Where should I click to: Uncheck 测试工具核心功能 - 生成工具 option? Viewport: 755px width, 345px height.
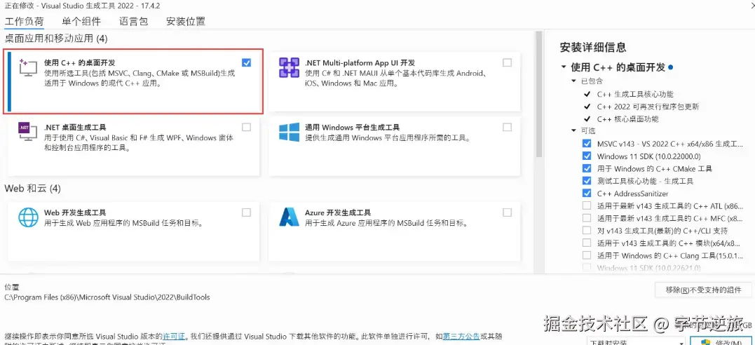pyautogui.click(x=587, y=181)
